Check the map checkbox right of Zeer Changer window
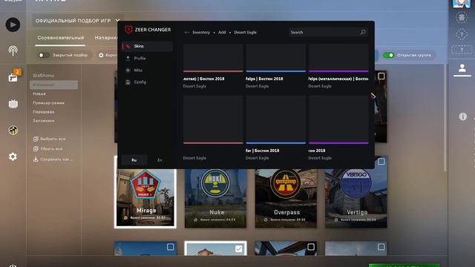475x267 pixels. coord(381,76)
